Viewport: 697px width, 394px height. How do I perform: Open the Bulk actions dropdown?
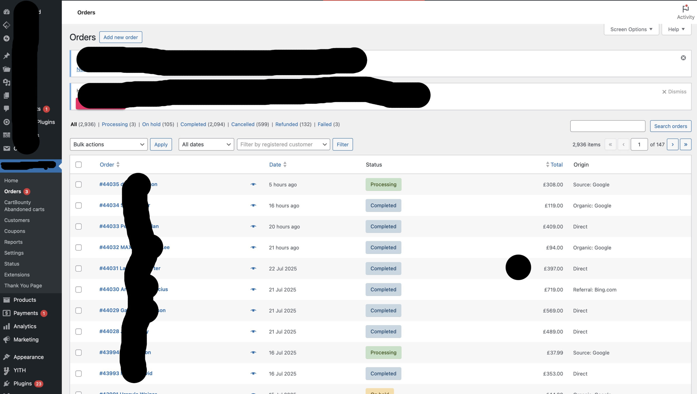tap(108, 144)
